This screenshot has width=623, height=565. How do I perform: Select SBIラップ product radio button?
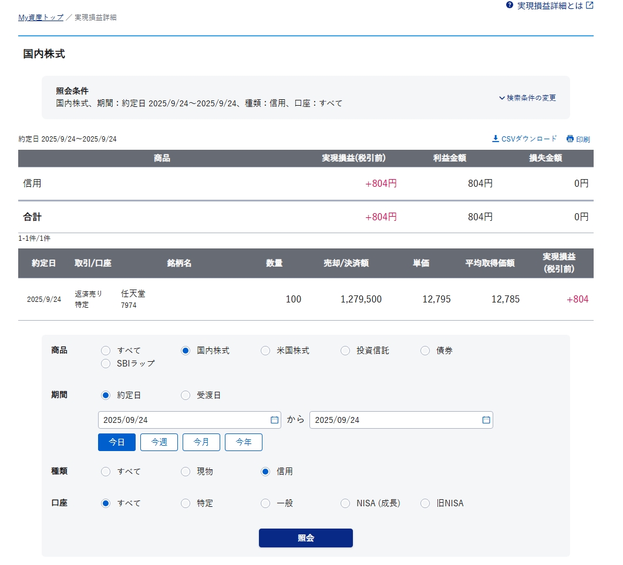pos(106,364)
